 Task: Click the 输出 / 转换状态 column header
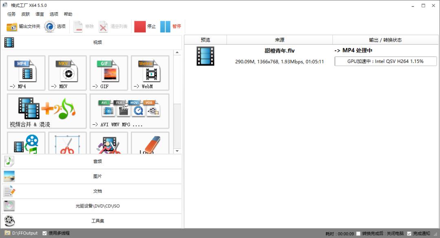[385, 40]
